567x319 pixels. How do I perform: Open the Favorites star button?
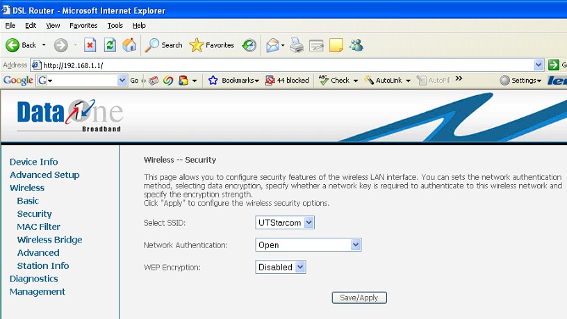tap(212, 45)
